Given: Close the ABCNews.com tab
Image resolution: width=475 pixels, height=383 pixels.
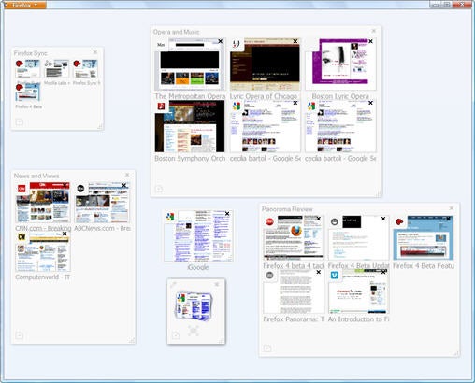Looking at the screenshot, I should pyautogui.click(x=124, y=185).
